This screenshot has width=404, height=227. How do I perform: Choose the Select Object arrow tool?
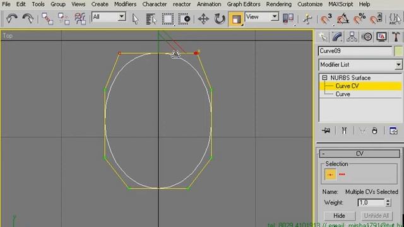click(x=135, y=19)
